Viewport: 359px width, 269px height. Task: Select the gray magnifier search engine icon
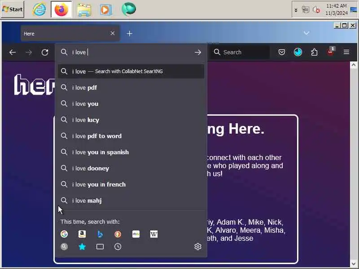click(x=64, y=247)
